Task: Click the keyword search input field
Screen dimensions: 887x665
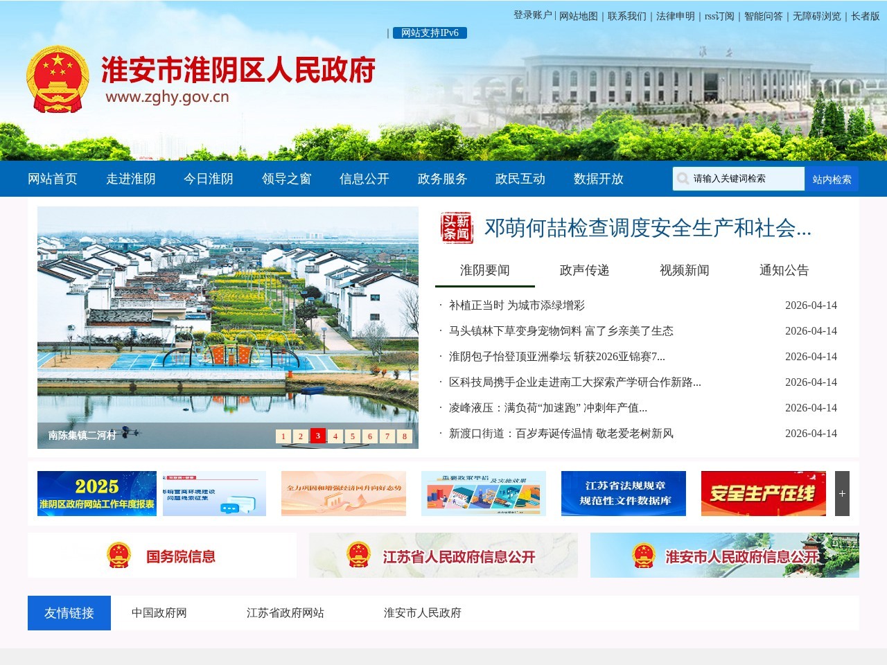Action: pyautogui.click(x=739, y=179)
